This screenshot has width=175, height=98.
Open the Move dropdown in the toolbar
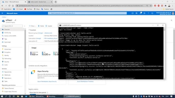click(x=33, y=26)
